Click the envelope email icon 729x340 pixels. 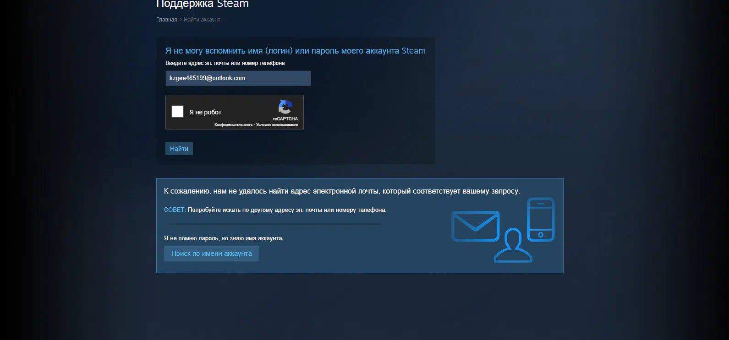476,226
